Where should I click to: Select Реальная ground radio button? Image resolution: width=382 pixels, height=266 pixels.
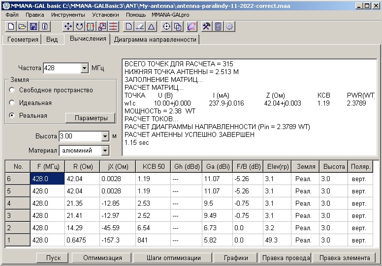click(x=11, y=115)
